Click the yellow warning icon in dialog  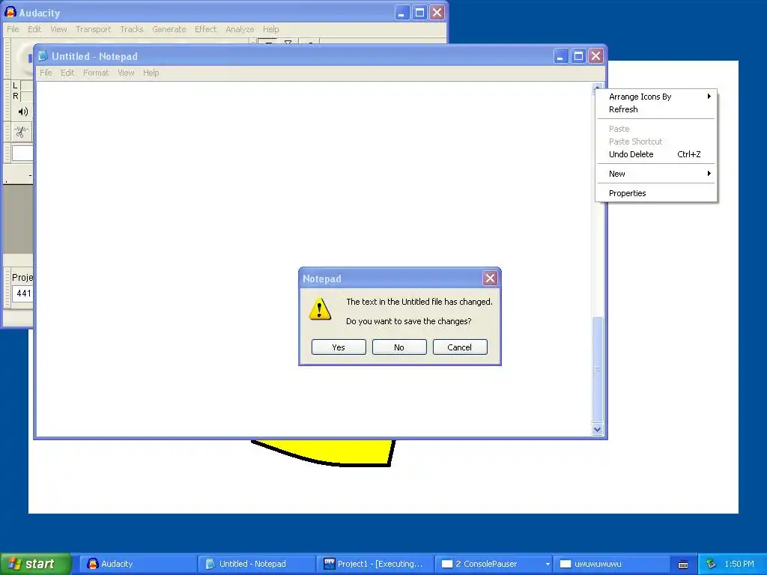[320, 309]
